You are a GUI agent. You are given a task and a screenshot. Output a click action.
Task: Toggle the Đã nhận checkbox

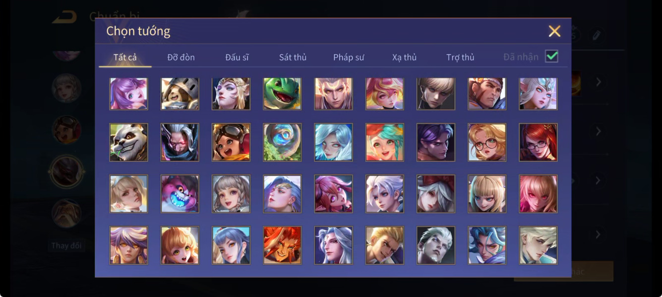551,56
